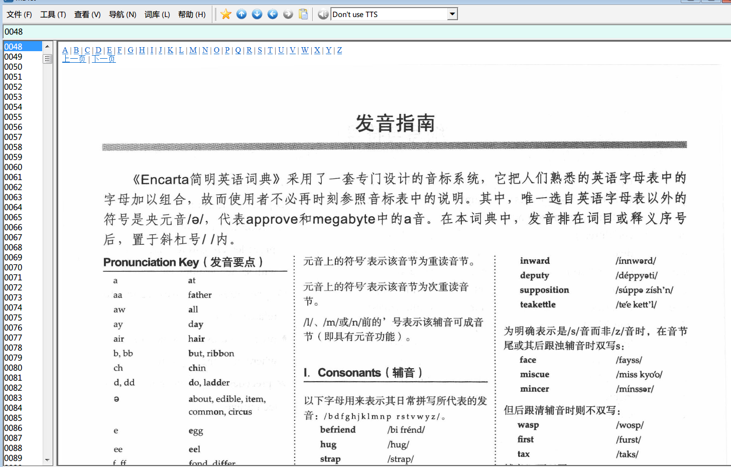
Task: Click the search field containing 0048
Action: (367, 32)
